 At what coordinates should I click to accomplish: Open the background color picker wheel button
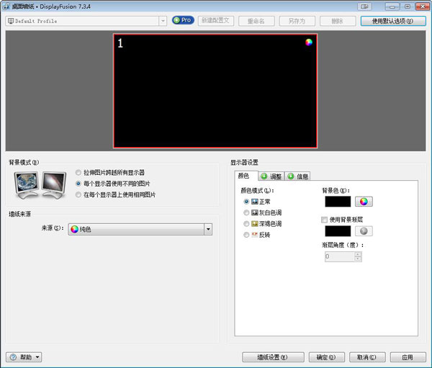coord(364,202)
